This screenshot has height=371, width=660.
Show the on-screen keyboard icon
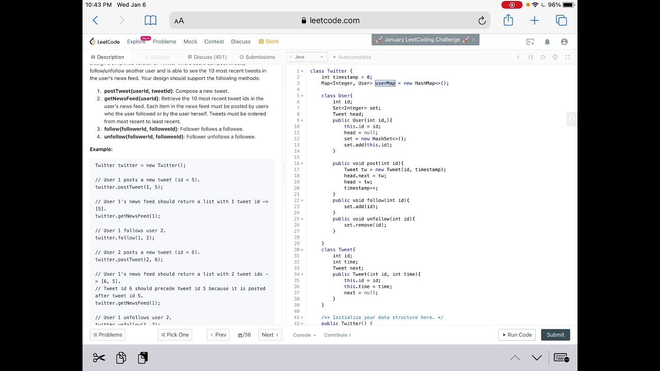pyautogui.click(x=562, y=358)
